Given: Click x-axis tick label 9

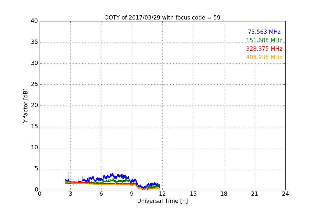Looking at the screenshot, I should pyautogui.click(x=132, y=194).
